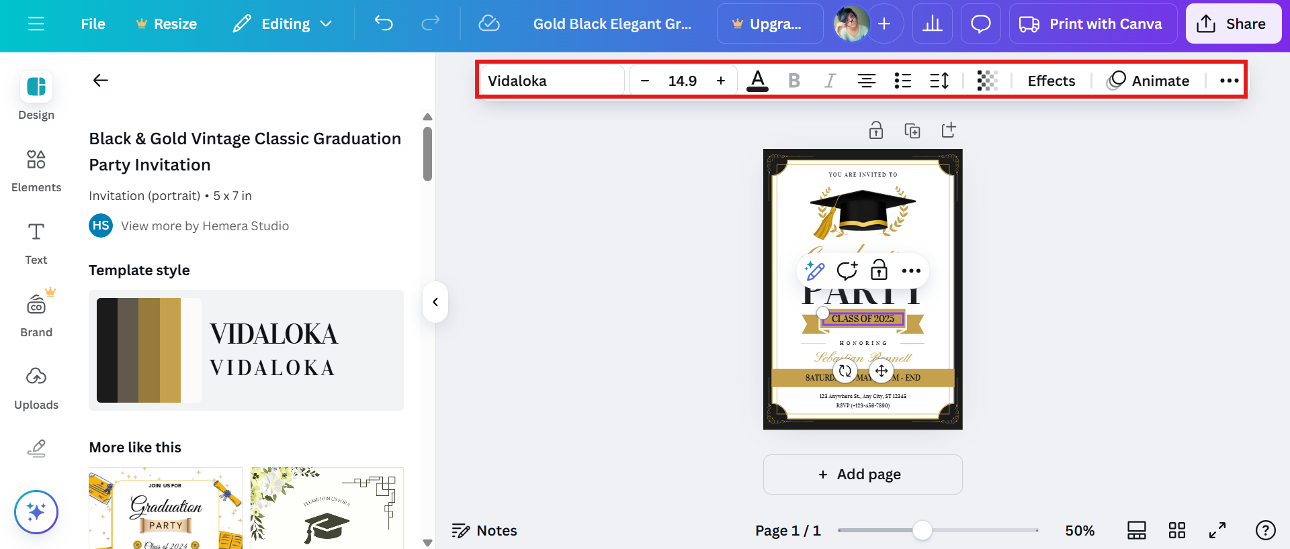Open the grid view of pages
The width and height of the screenshot is (1290, 549).
coord(1177,531)
